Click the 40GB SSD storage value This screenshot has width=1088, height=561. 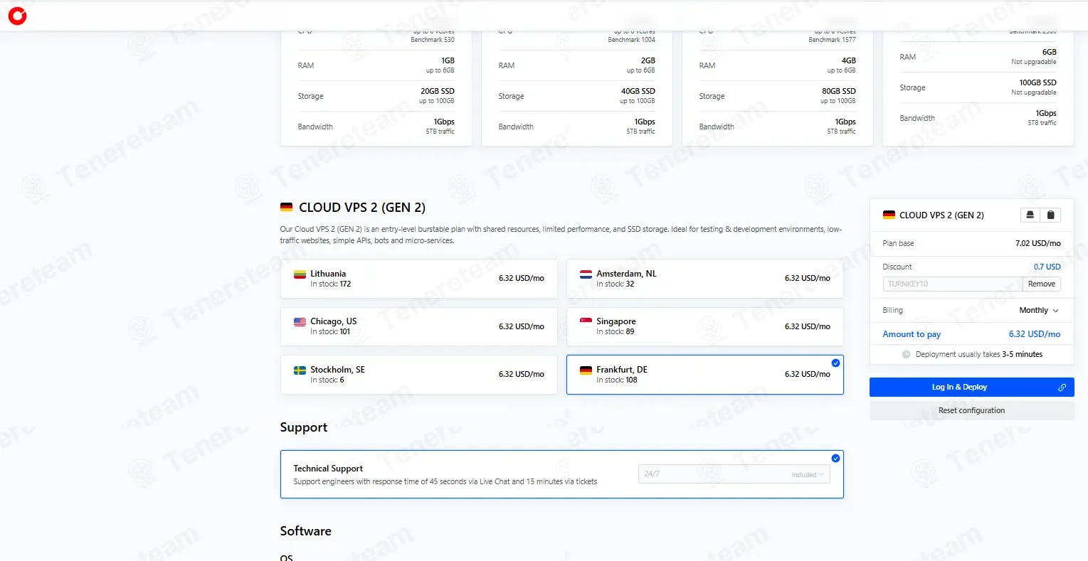[x=638, y=91]
